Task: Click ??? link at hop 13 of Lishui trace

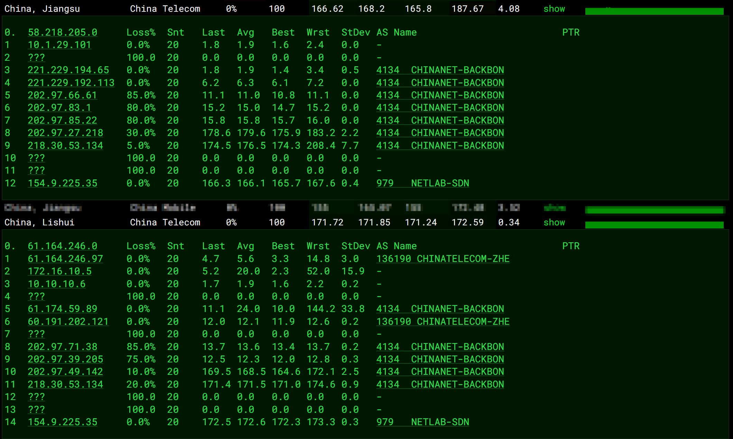Action: [36, 410]
